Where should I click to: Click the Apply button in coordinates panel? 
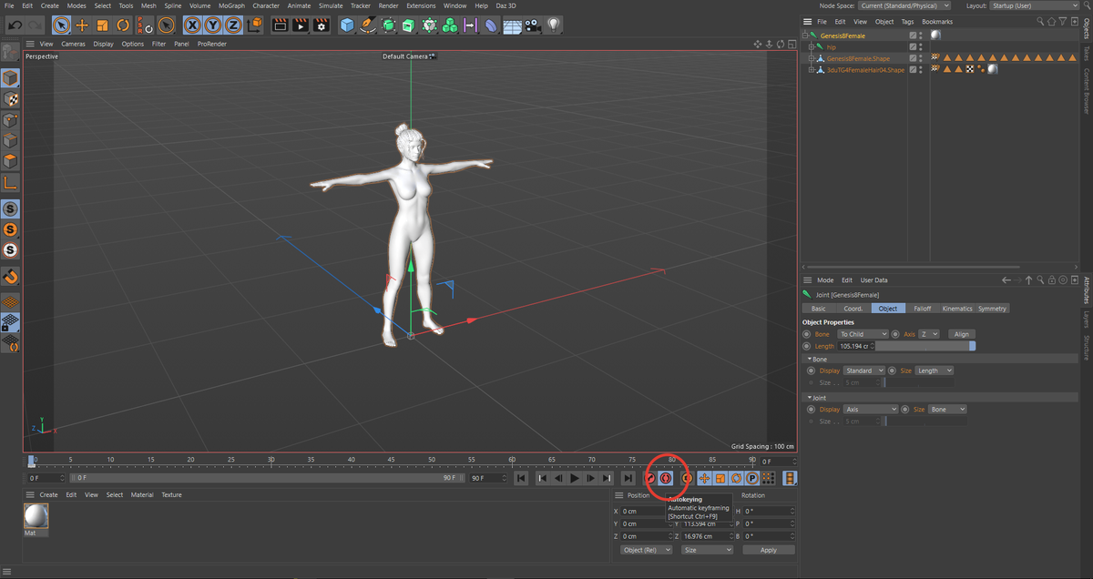pyautogui.click(x=768, y=550)
